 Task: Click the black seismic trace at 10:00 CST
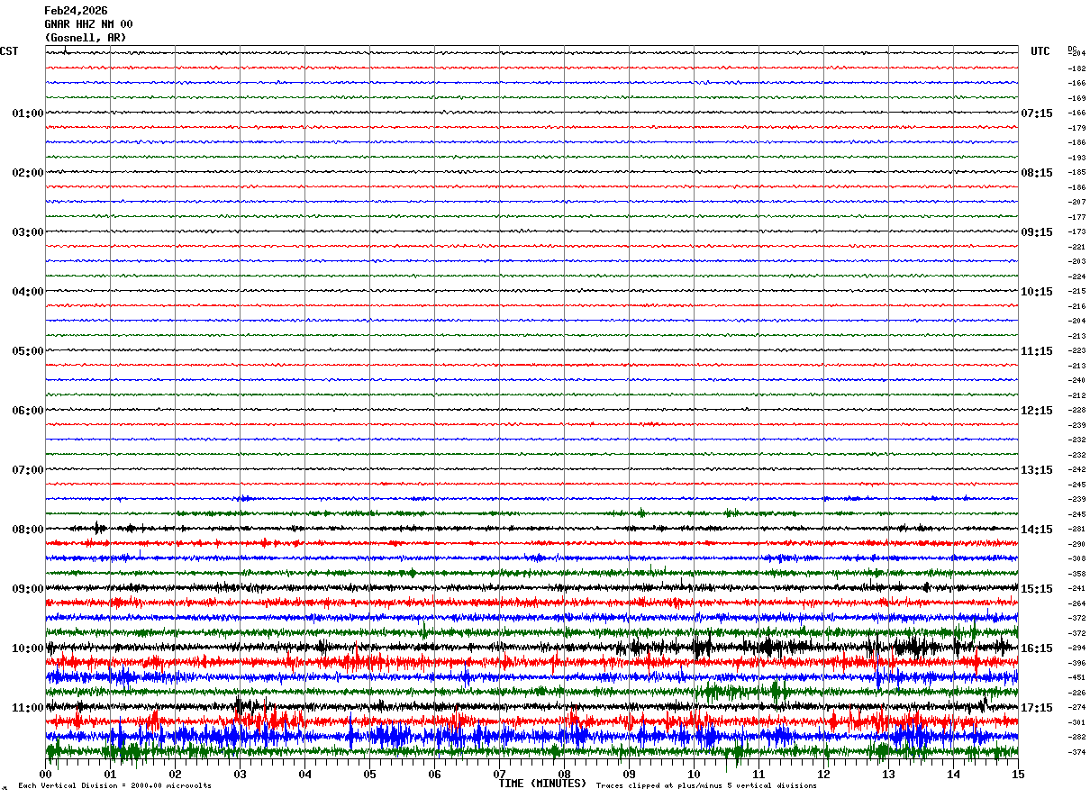[x=531, y=648]
